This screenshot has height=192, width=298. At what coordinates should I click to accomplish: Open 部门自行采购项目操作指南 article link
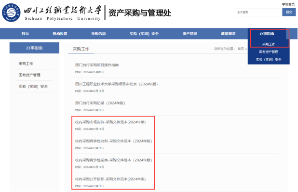point(97,65)
